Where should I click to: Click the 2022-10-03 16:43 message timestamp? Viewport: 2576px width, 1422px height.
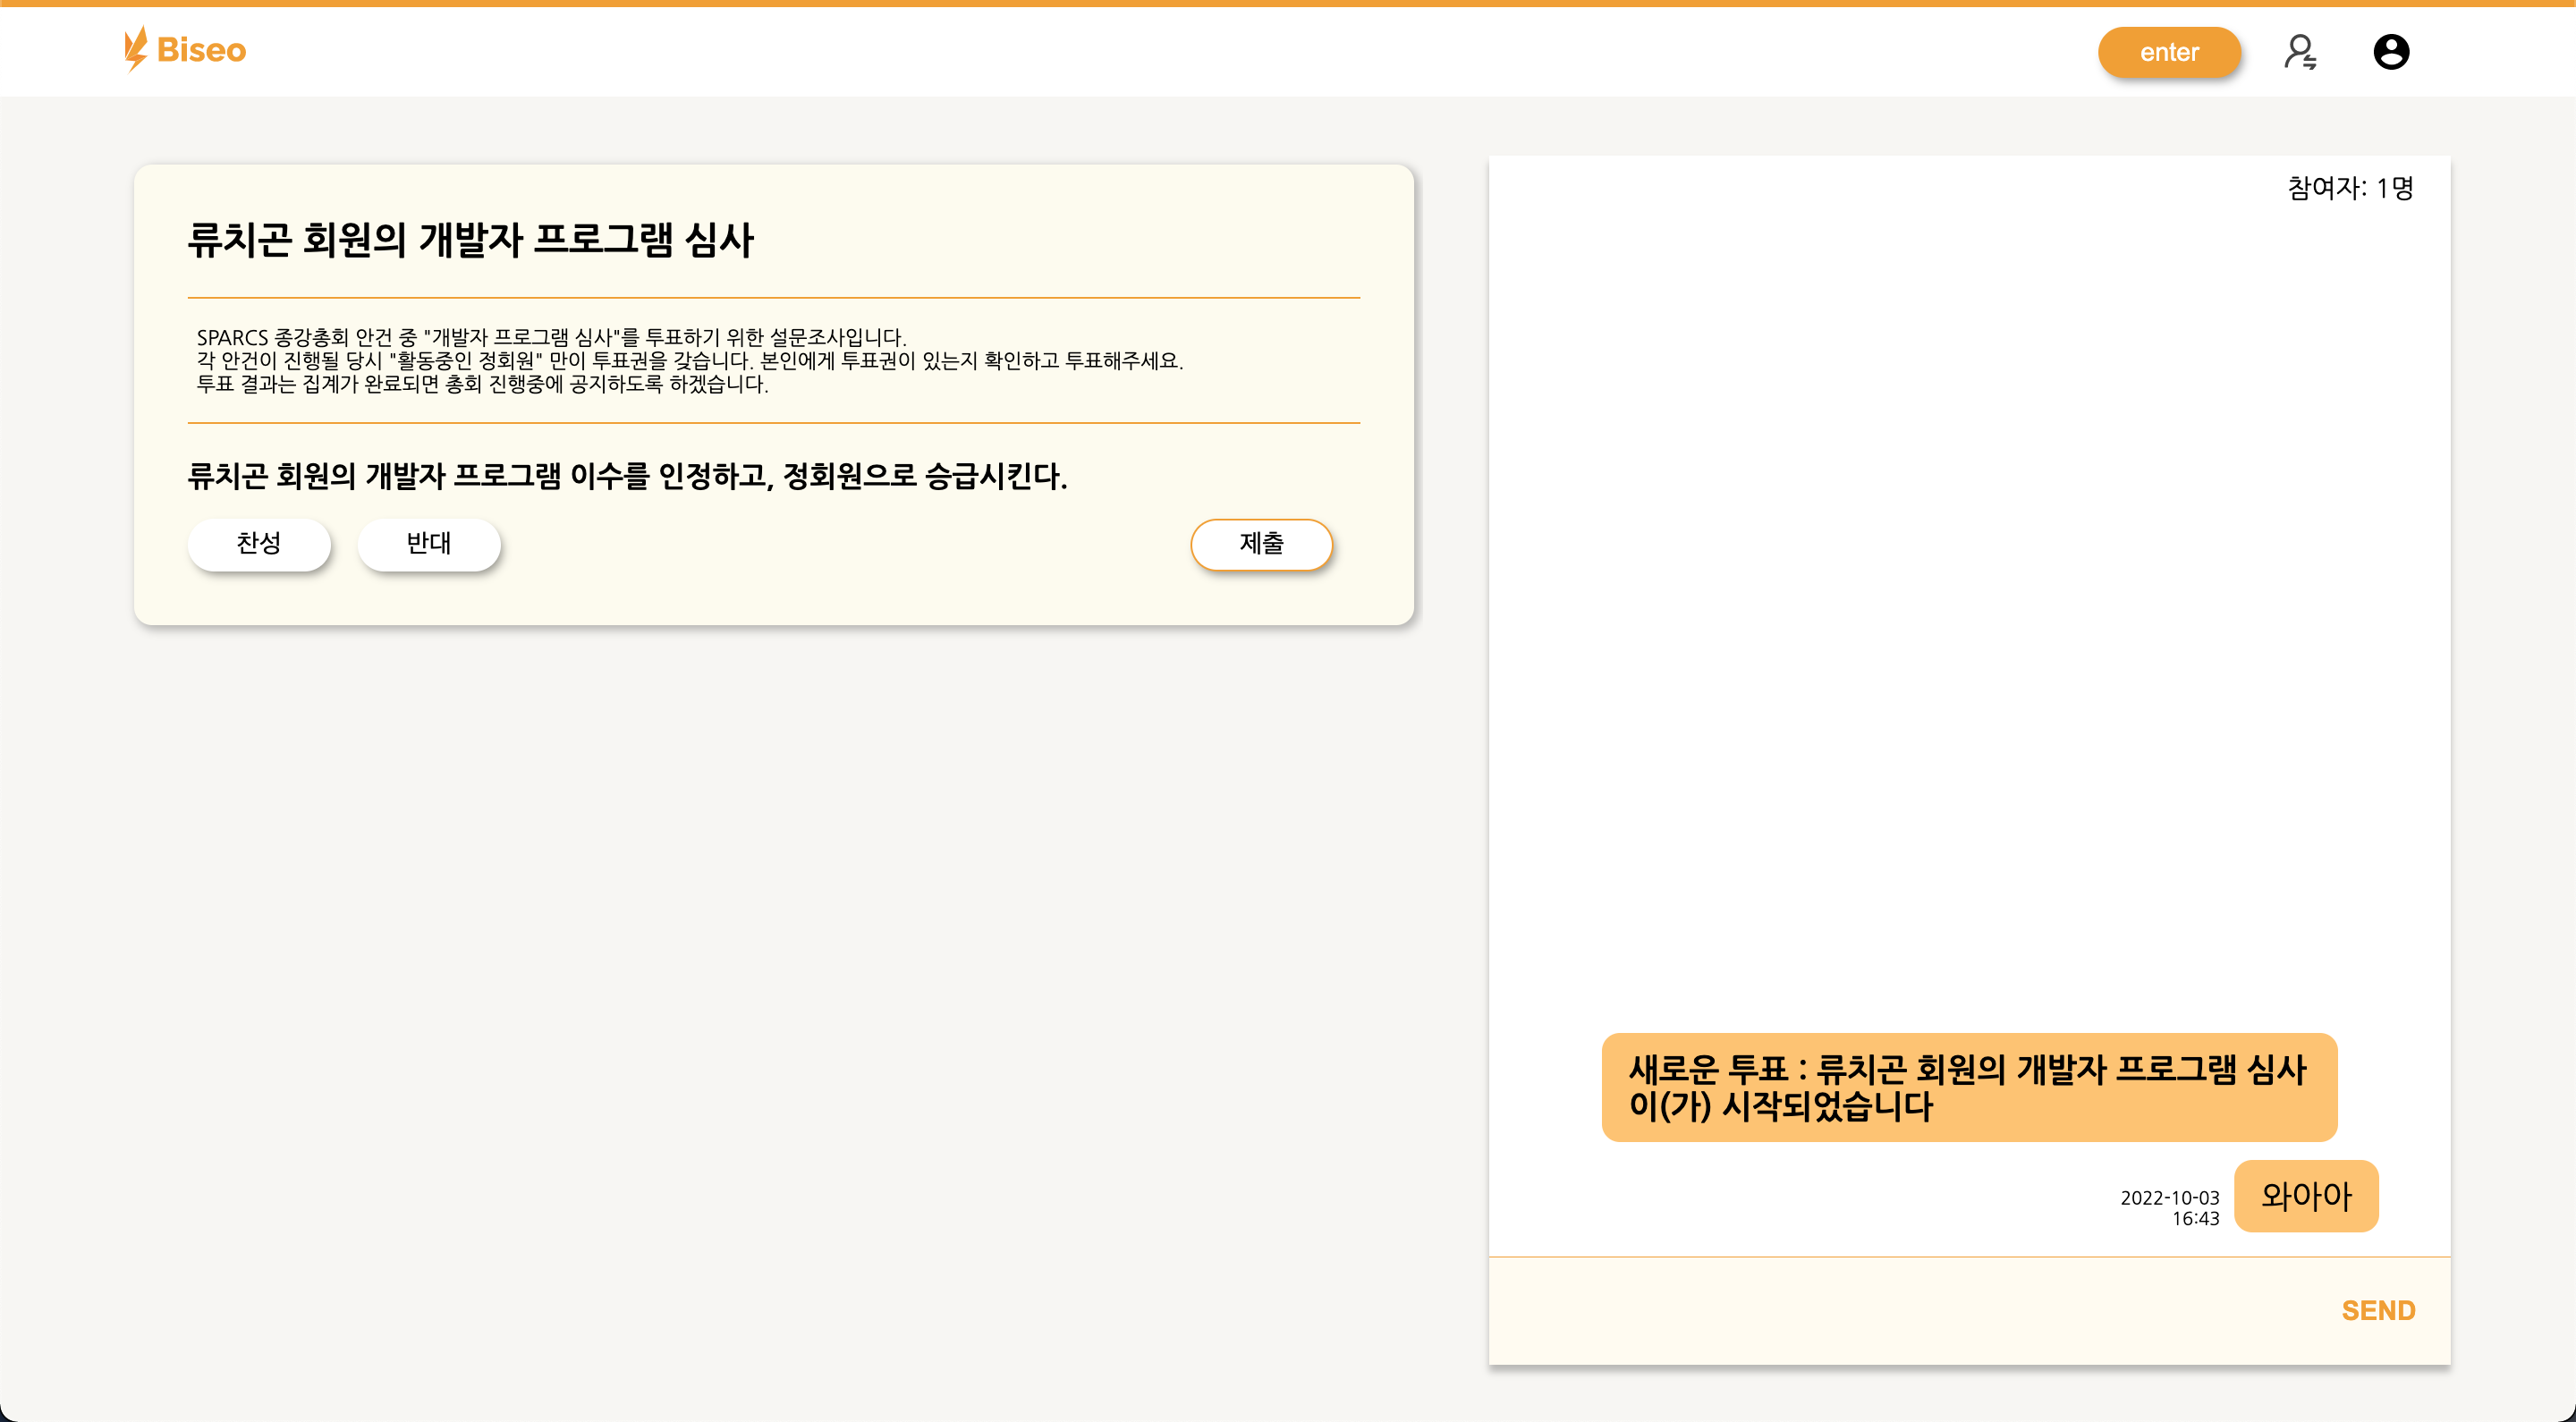coord(2170,1207)
